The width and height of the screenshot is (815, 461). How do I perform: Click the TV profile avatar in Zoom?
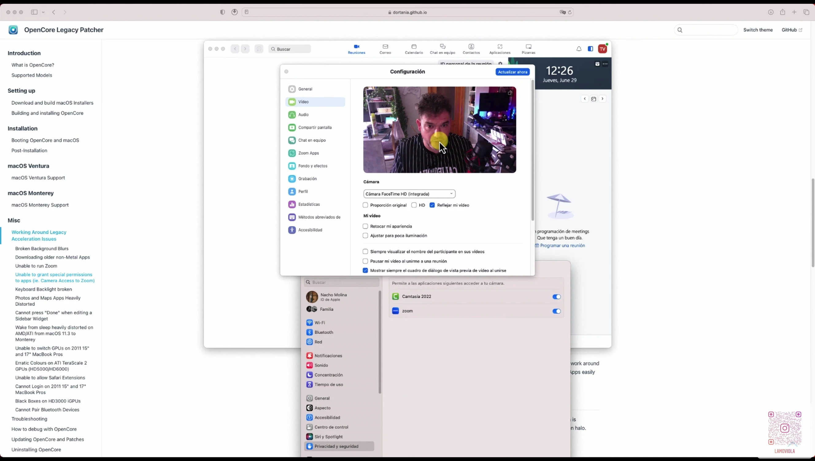(603, 49)
